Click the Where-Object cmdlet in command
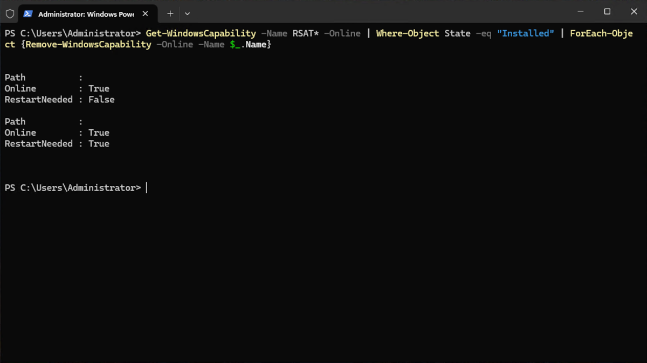 pos(408,33)
